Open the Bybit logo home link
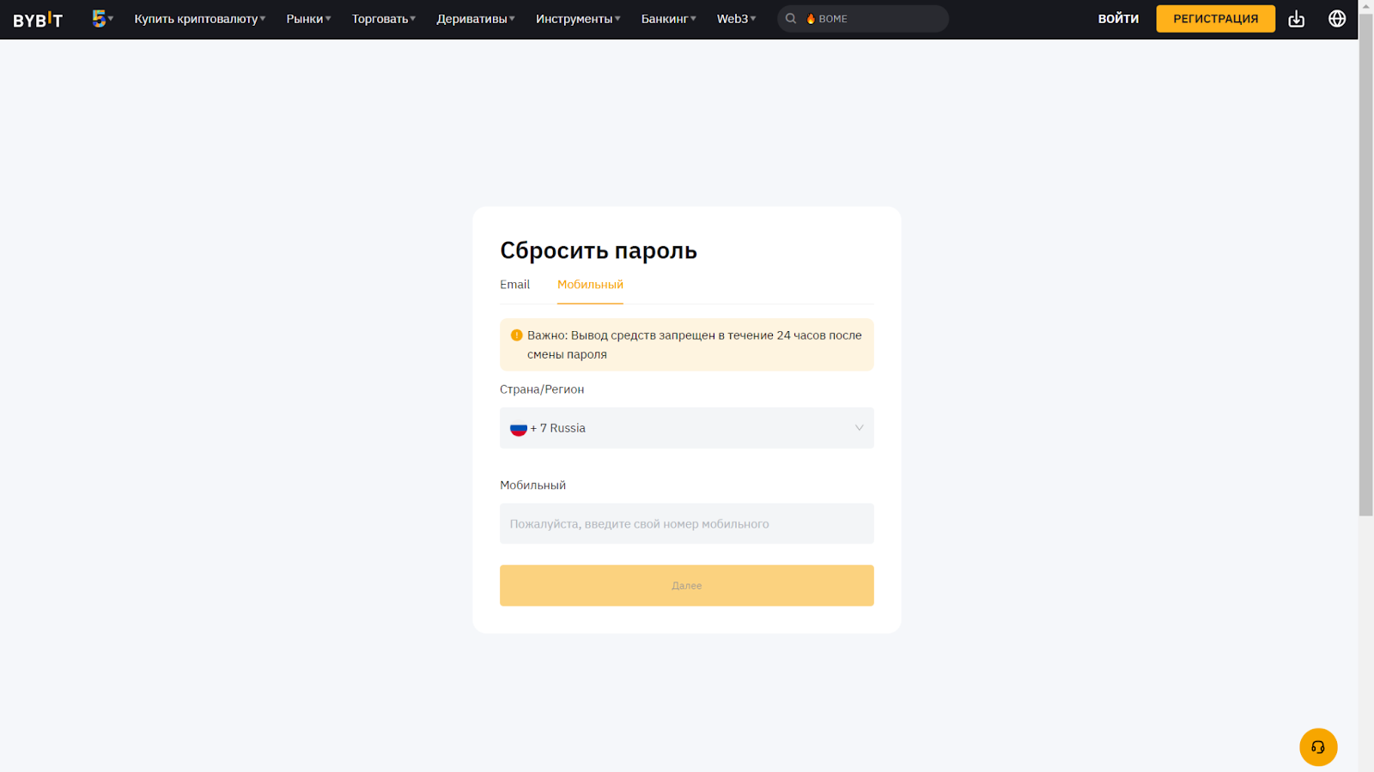The width and height of the screenshot is (1374, 772). 38,19
